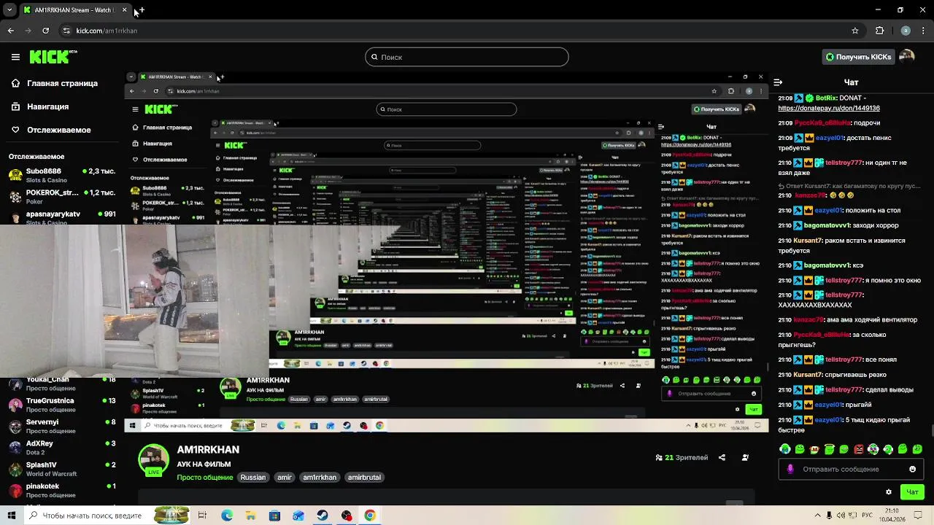Open apasnayarykatv channel in sidebar
Viewport: 934px width, 525px height.
(62, 217)
